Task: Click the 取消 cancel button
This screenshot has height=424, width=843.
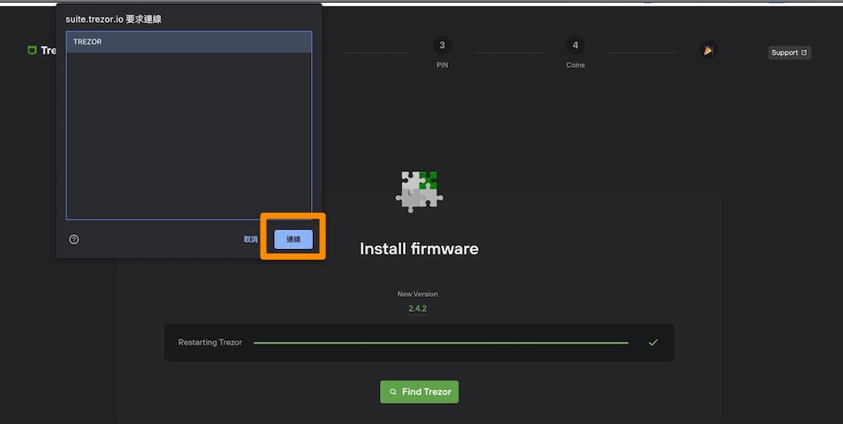Action: (x=250, y=239)
